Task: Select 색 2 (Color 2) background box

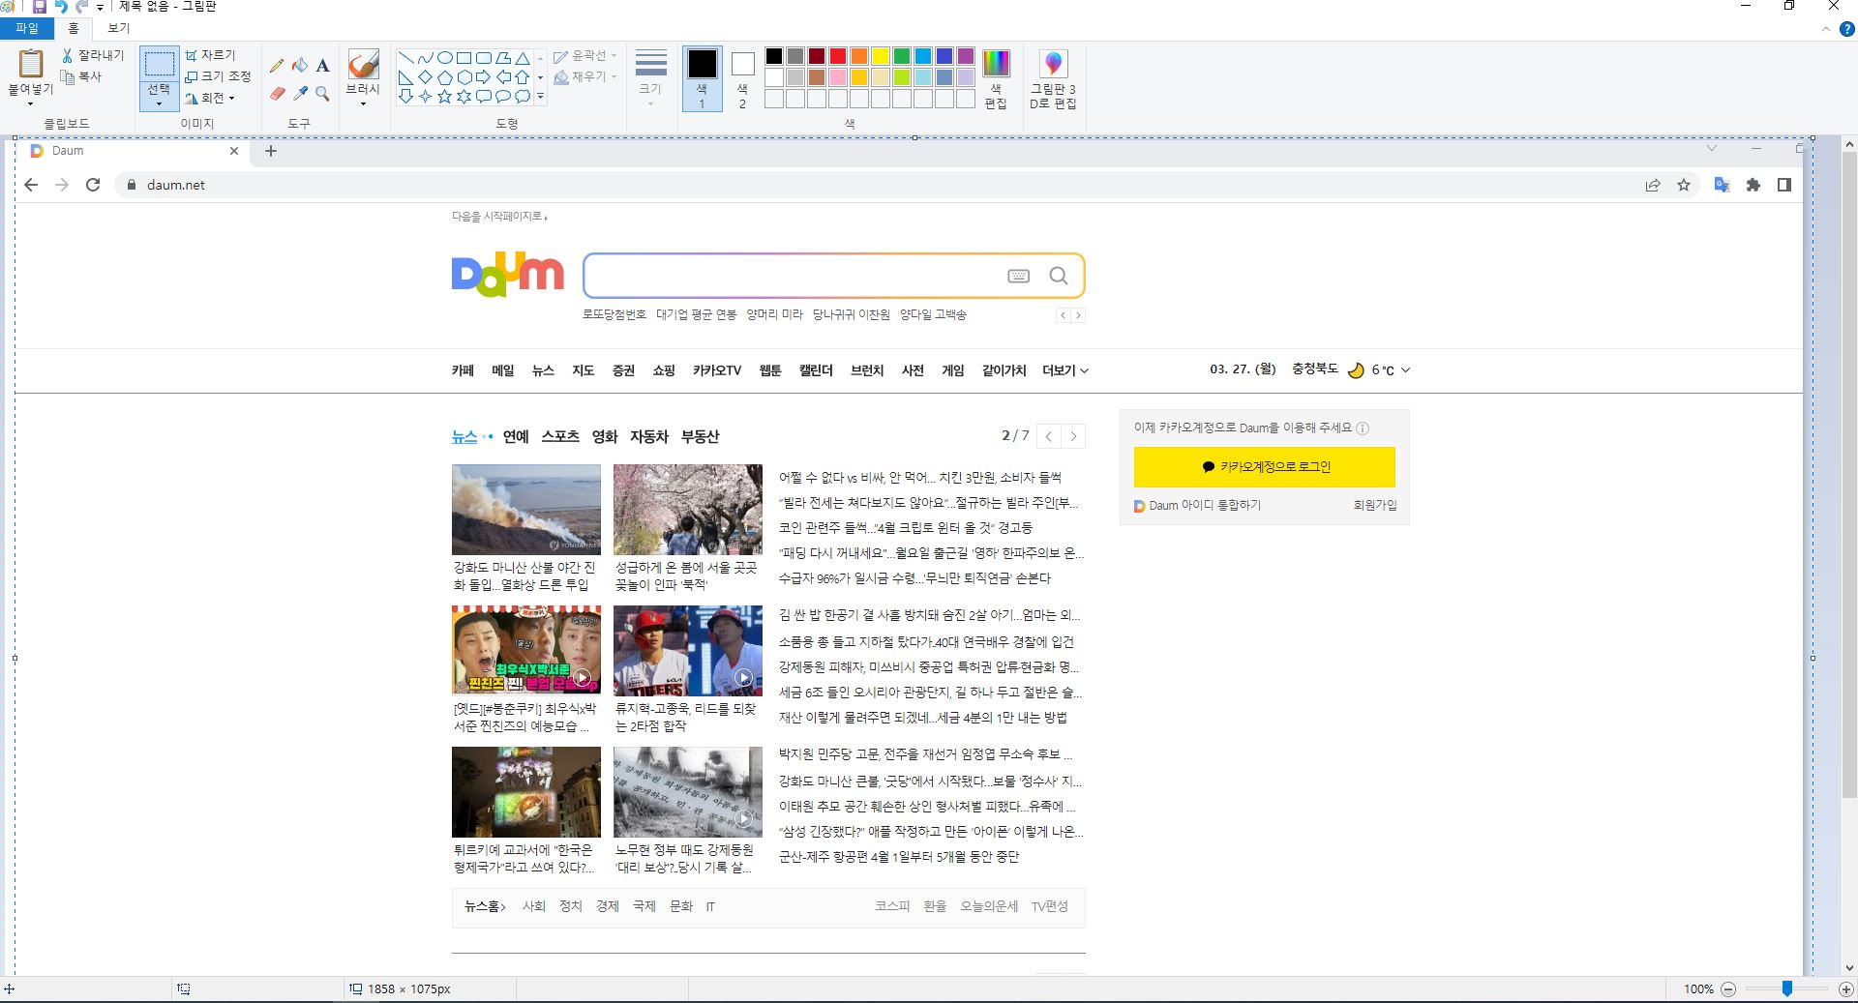Action: coord(742,78)
